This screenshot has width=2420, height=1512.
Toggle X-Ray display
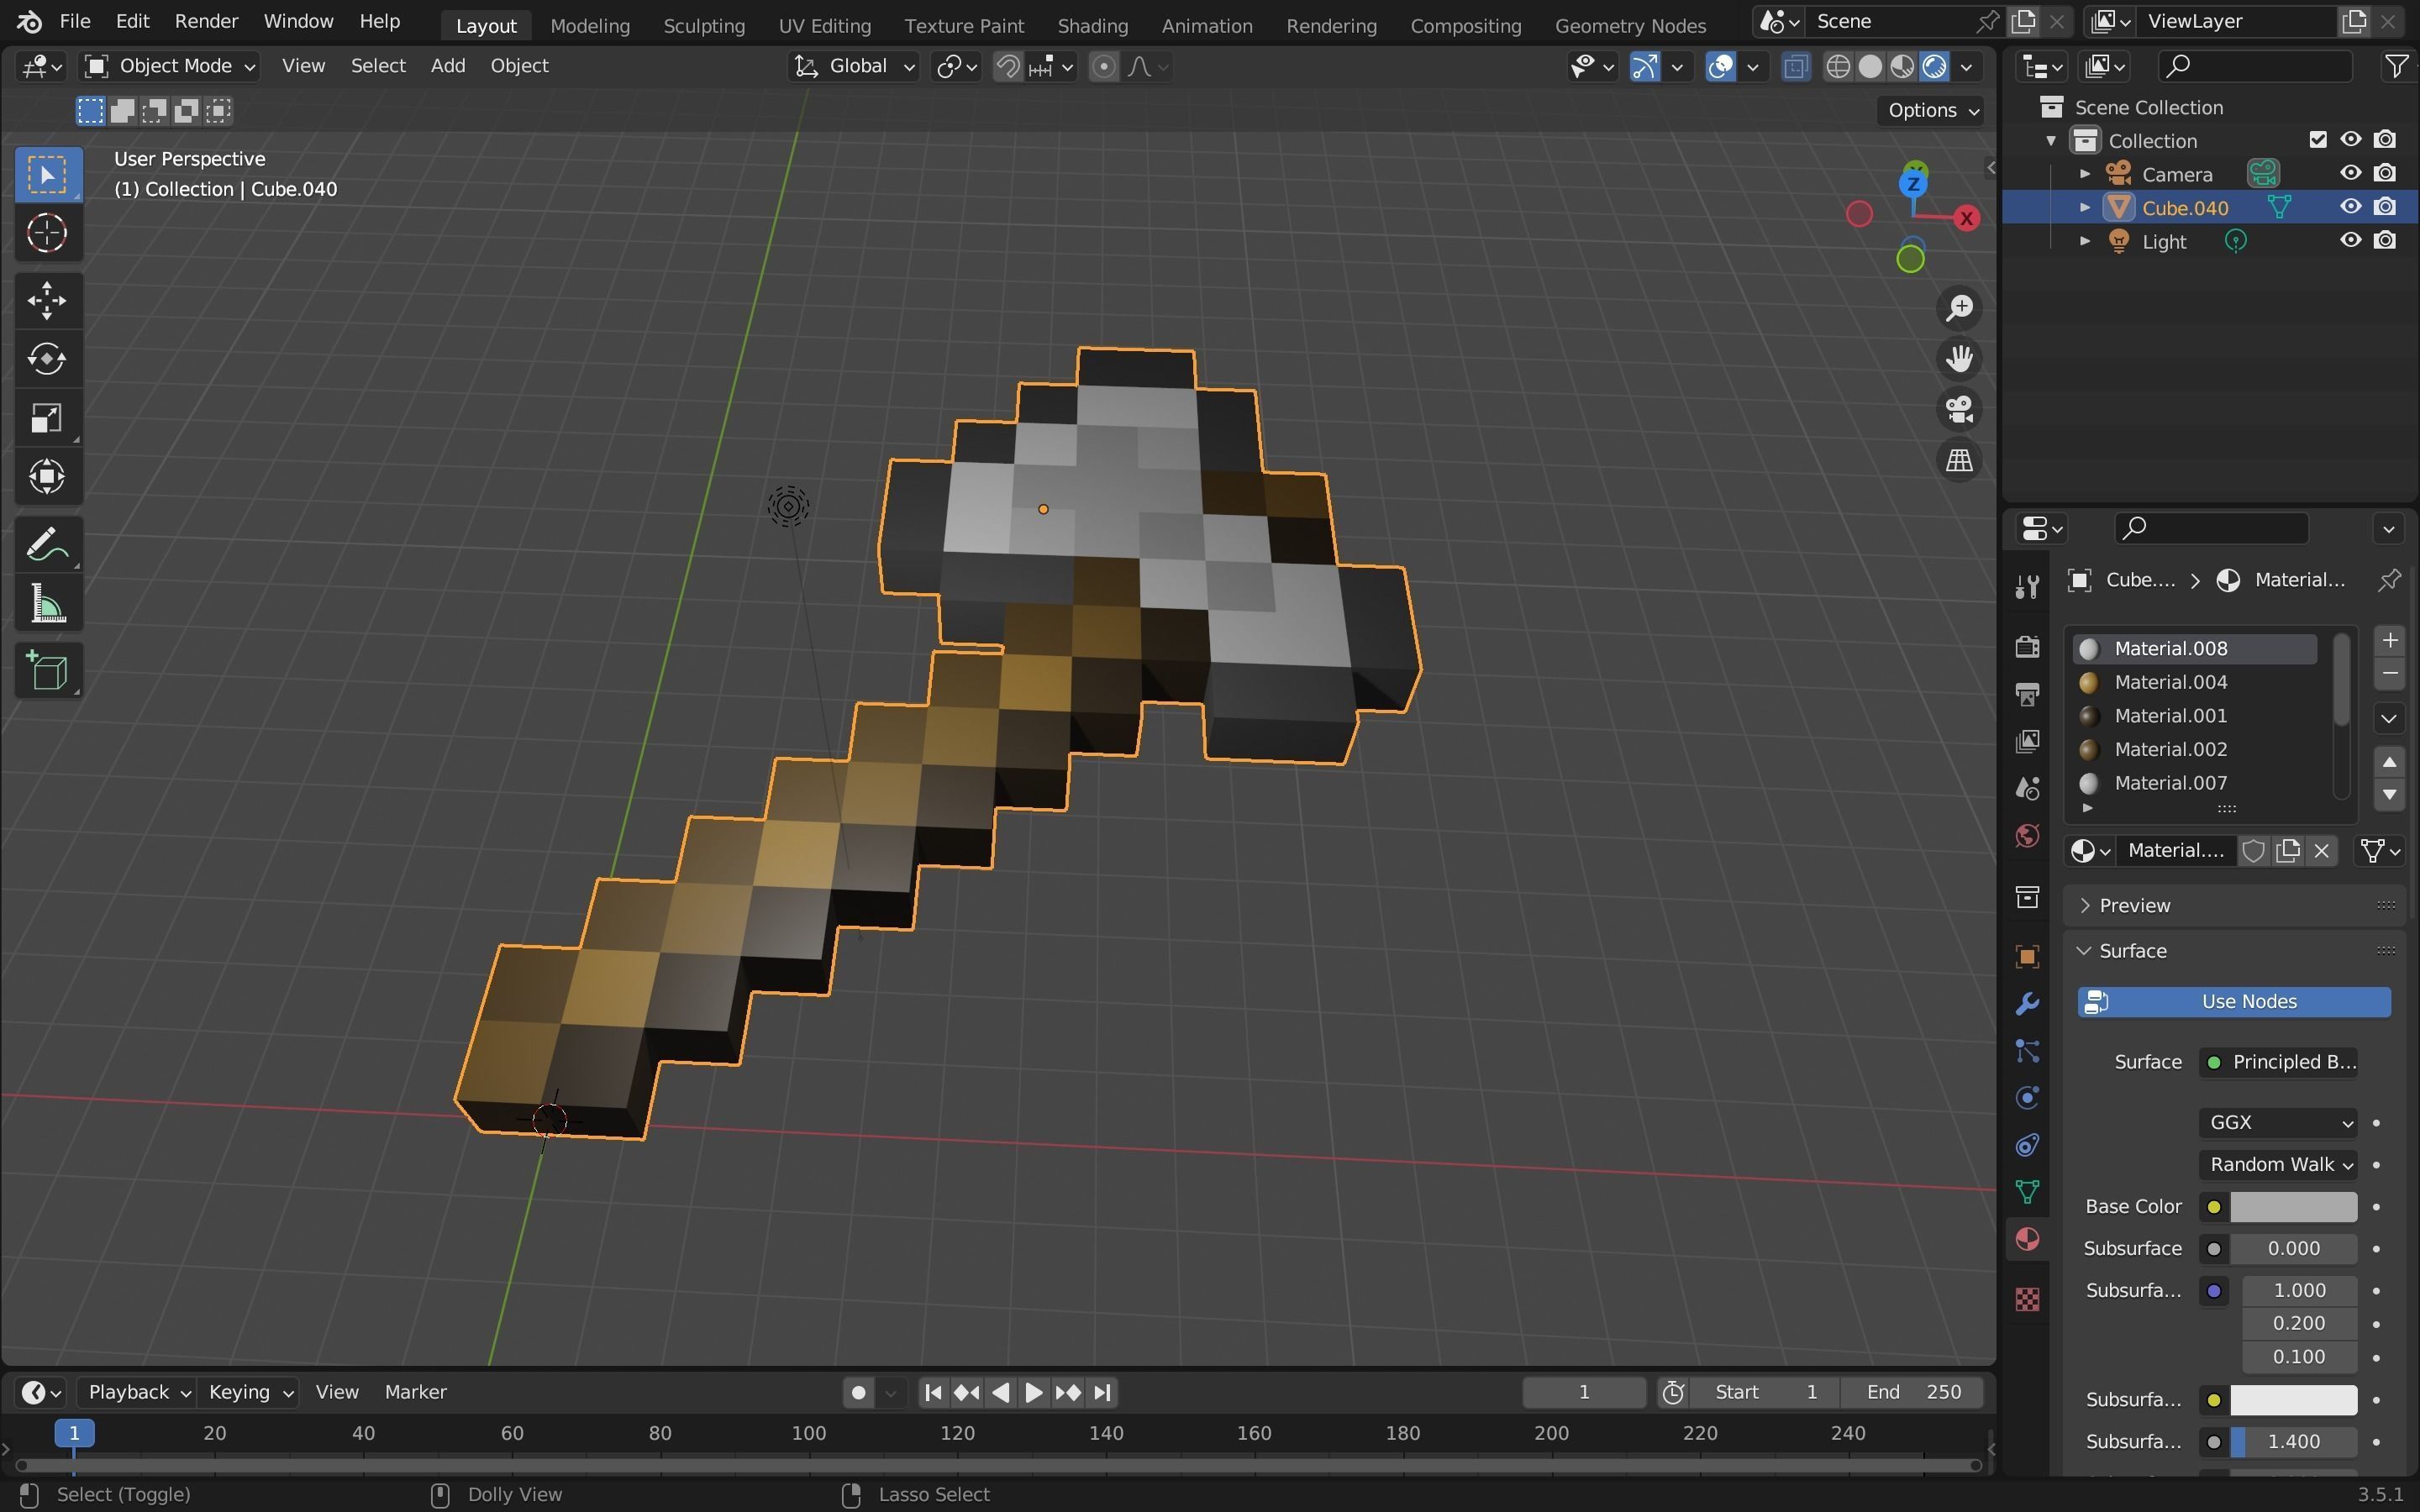(1796, 67)
